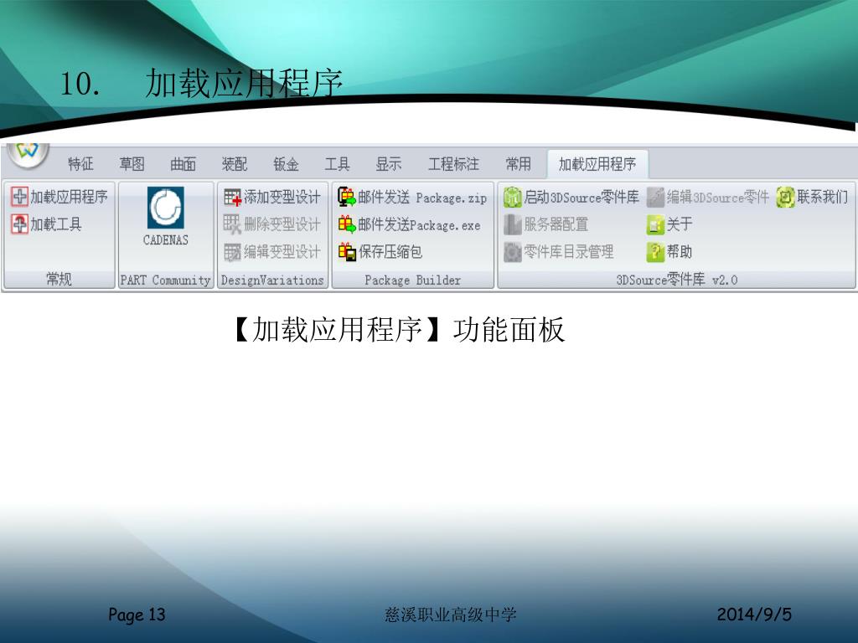858x643 pixels.
Task: Click 联系我们 icon
Action: pyautogui.click(x=785, y=198)
